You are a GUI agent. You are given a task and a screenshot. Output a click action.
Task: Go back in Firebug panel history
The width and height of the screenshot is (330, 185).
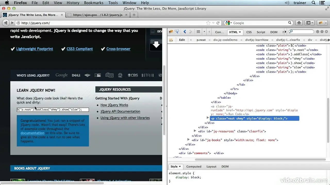click(x=185, y=32)
